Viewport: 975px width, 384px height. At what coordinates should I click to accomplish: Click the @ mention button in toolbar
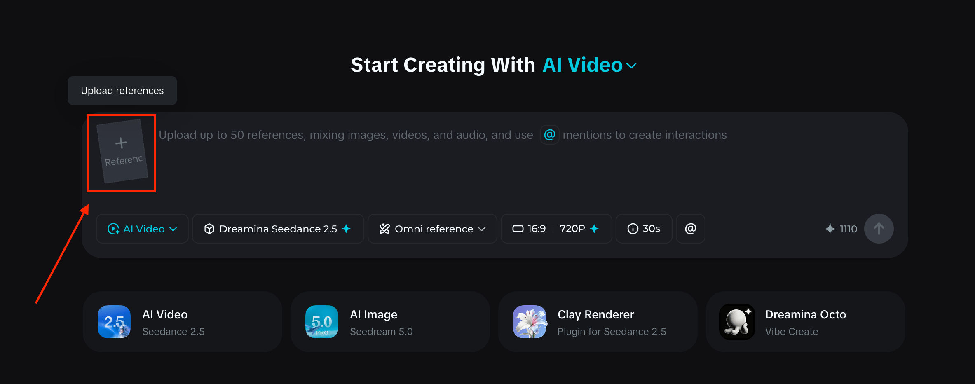(x=691, y=229)
